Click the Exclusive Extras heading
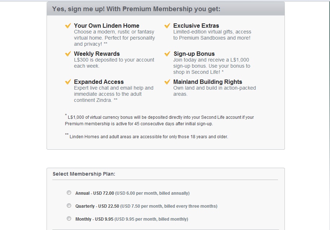This screenshot has width=330, height=230. click(196, 26)
